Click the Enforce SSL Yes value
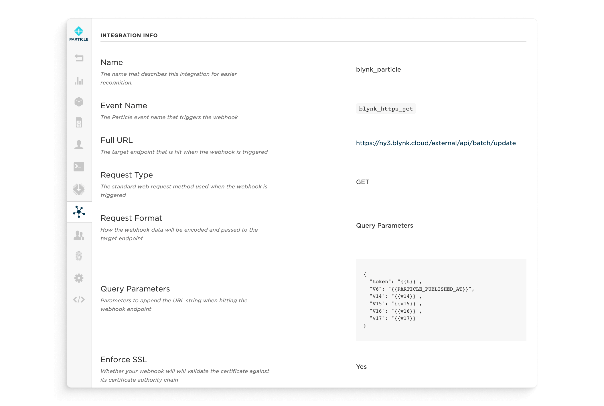 361,367
